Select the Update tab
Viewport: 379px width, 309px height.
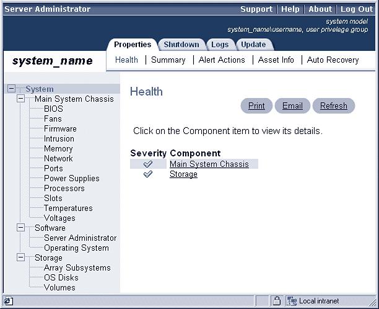253,45
